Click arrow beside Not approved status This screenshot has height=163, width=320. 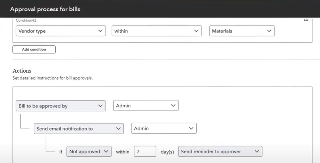click(106, 152)
